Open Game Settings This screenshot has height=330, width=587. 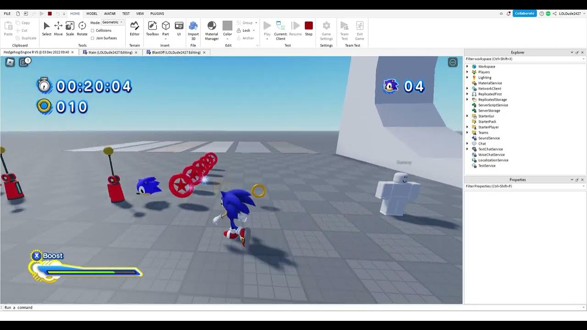tap(326, 31)
